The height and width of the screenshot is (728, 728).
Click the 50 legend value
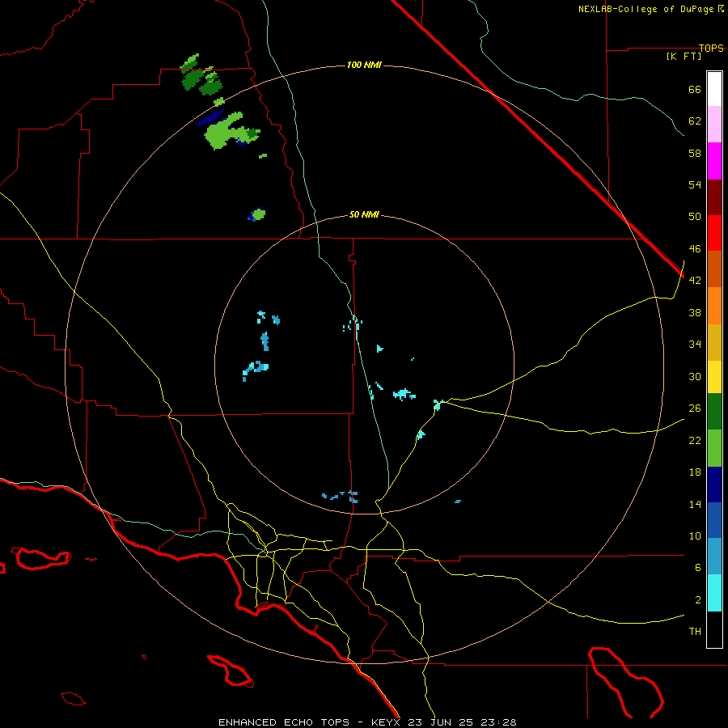coord(695,216)
